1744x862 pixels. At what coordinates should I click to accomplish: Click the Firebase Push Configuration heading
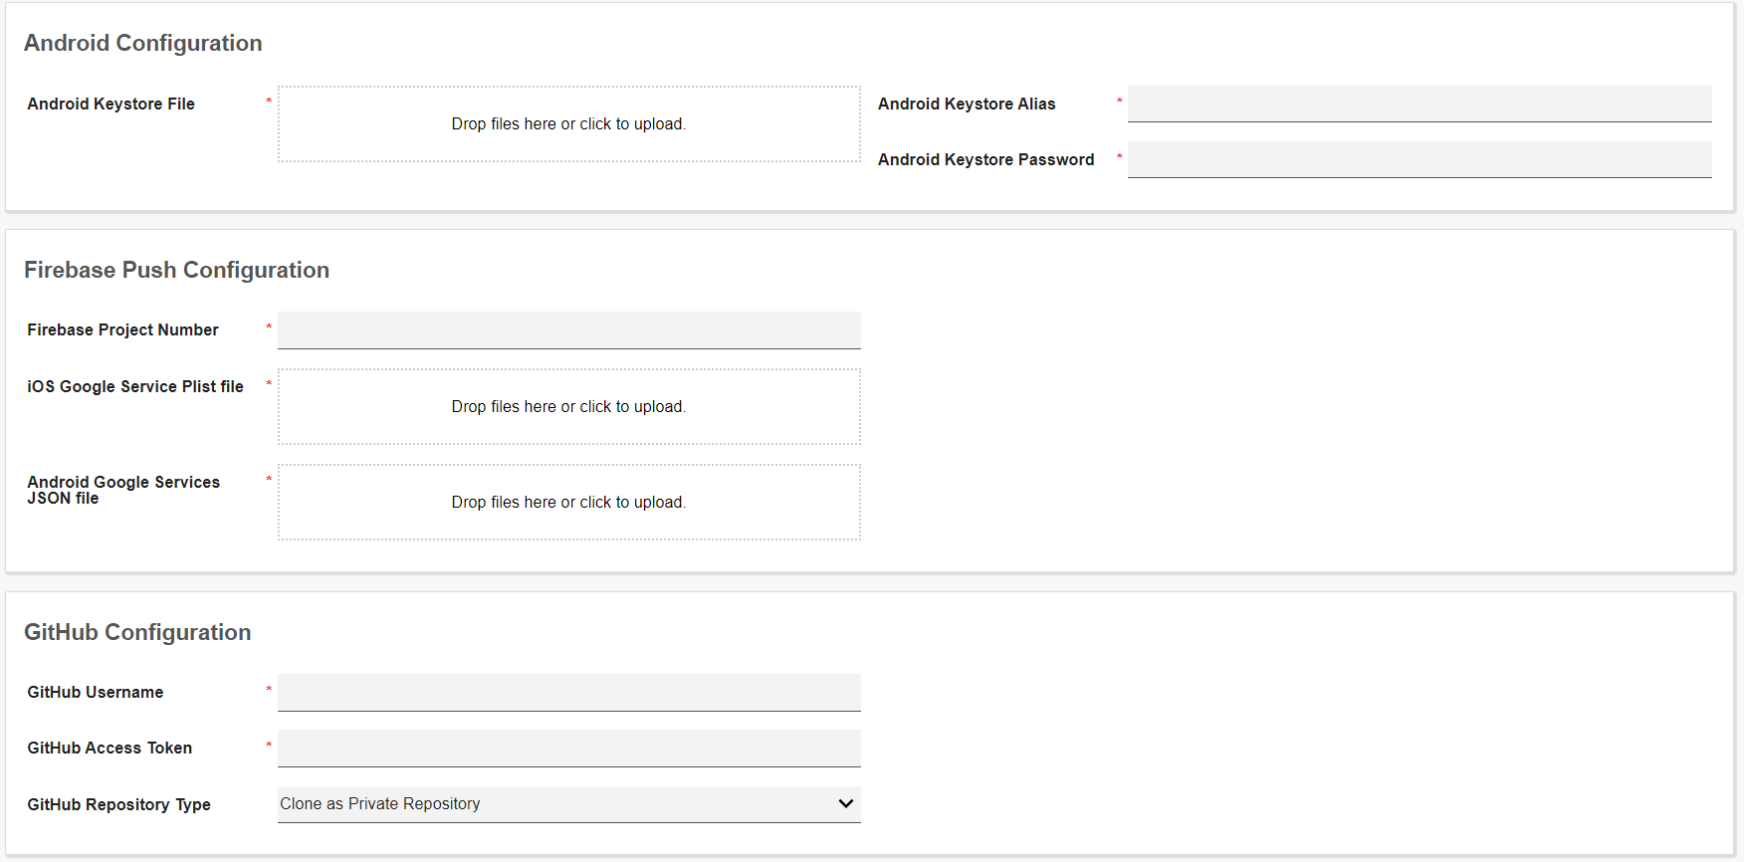(176, 270)
